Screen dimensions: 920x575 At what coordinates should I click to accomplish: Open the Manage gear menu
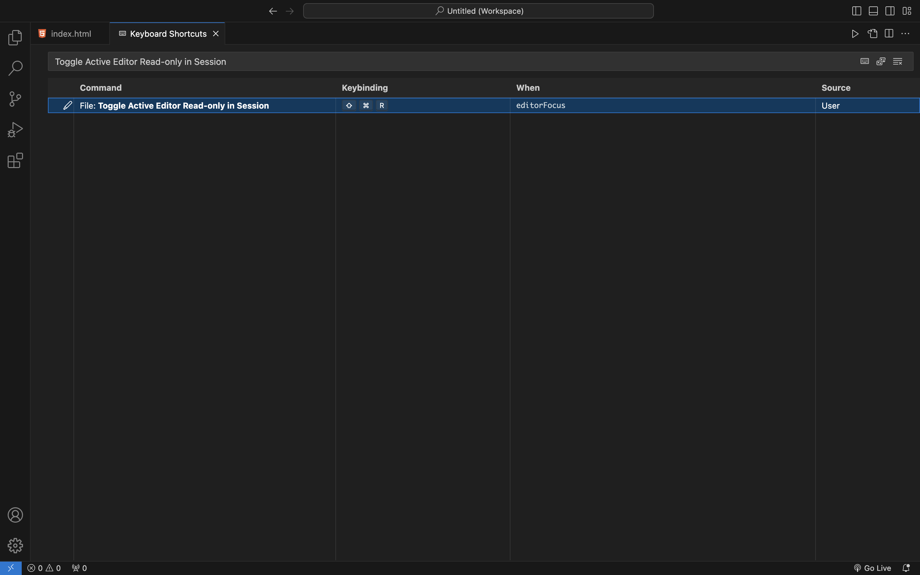pyautogui.click(x=15, y=545)
